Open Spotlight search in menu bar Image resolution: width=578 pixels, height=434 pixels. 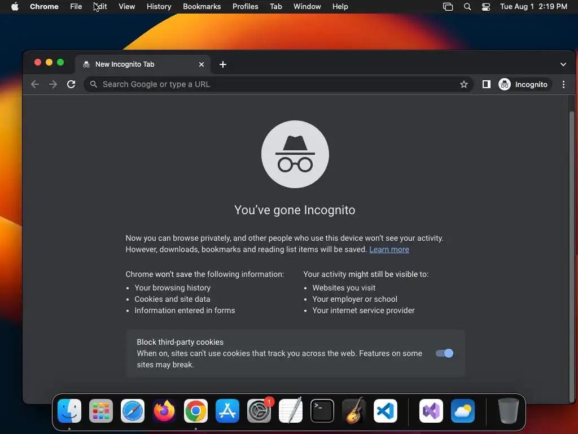click(x=467, y=7)
